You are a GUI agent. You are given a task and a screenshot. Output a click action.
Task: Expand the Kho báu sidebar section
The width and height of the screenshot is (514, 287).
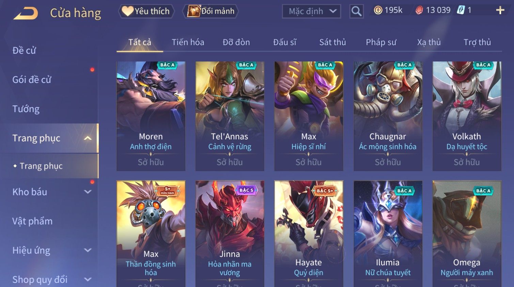(88, 192)
